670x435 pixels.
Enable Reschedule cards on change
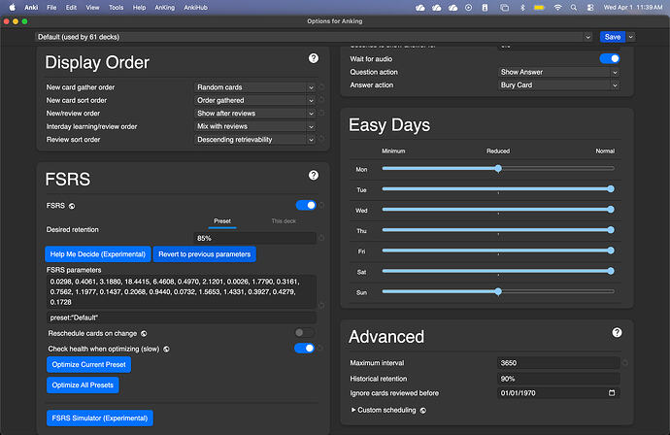pyautogui.click(x=304, y=332)
